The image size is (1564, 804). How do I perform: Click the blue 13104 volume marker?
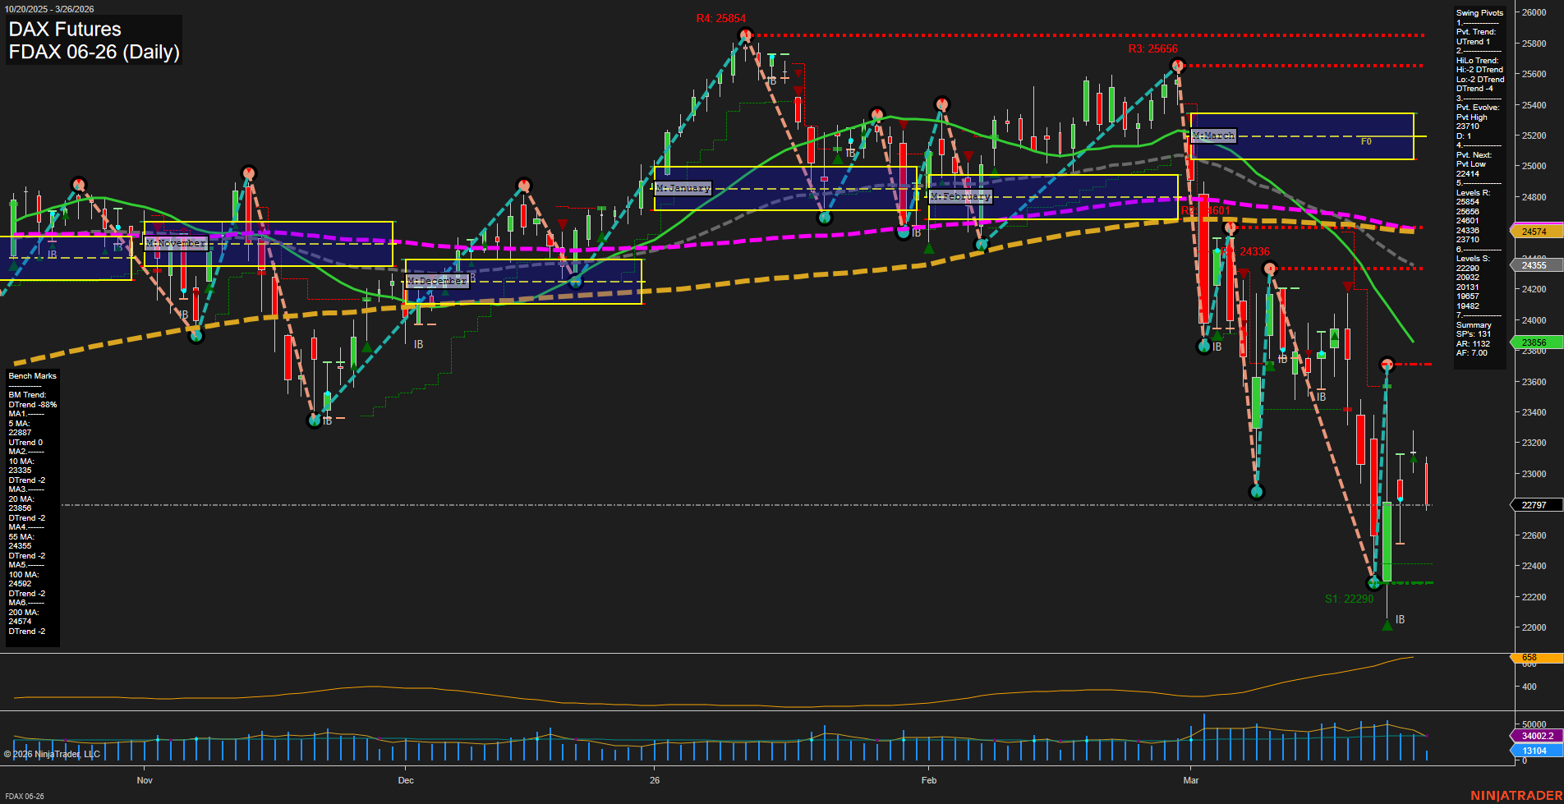1536,751
